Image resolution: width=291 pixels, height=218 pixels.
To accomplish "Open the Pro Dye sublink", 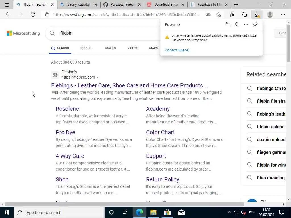I will point(65,132).
